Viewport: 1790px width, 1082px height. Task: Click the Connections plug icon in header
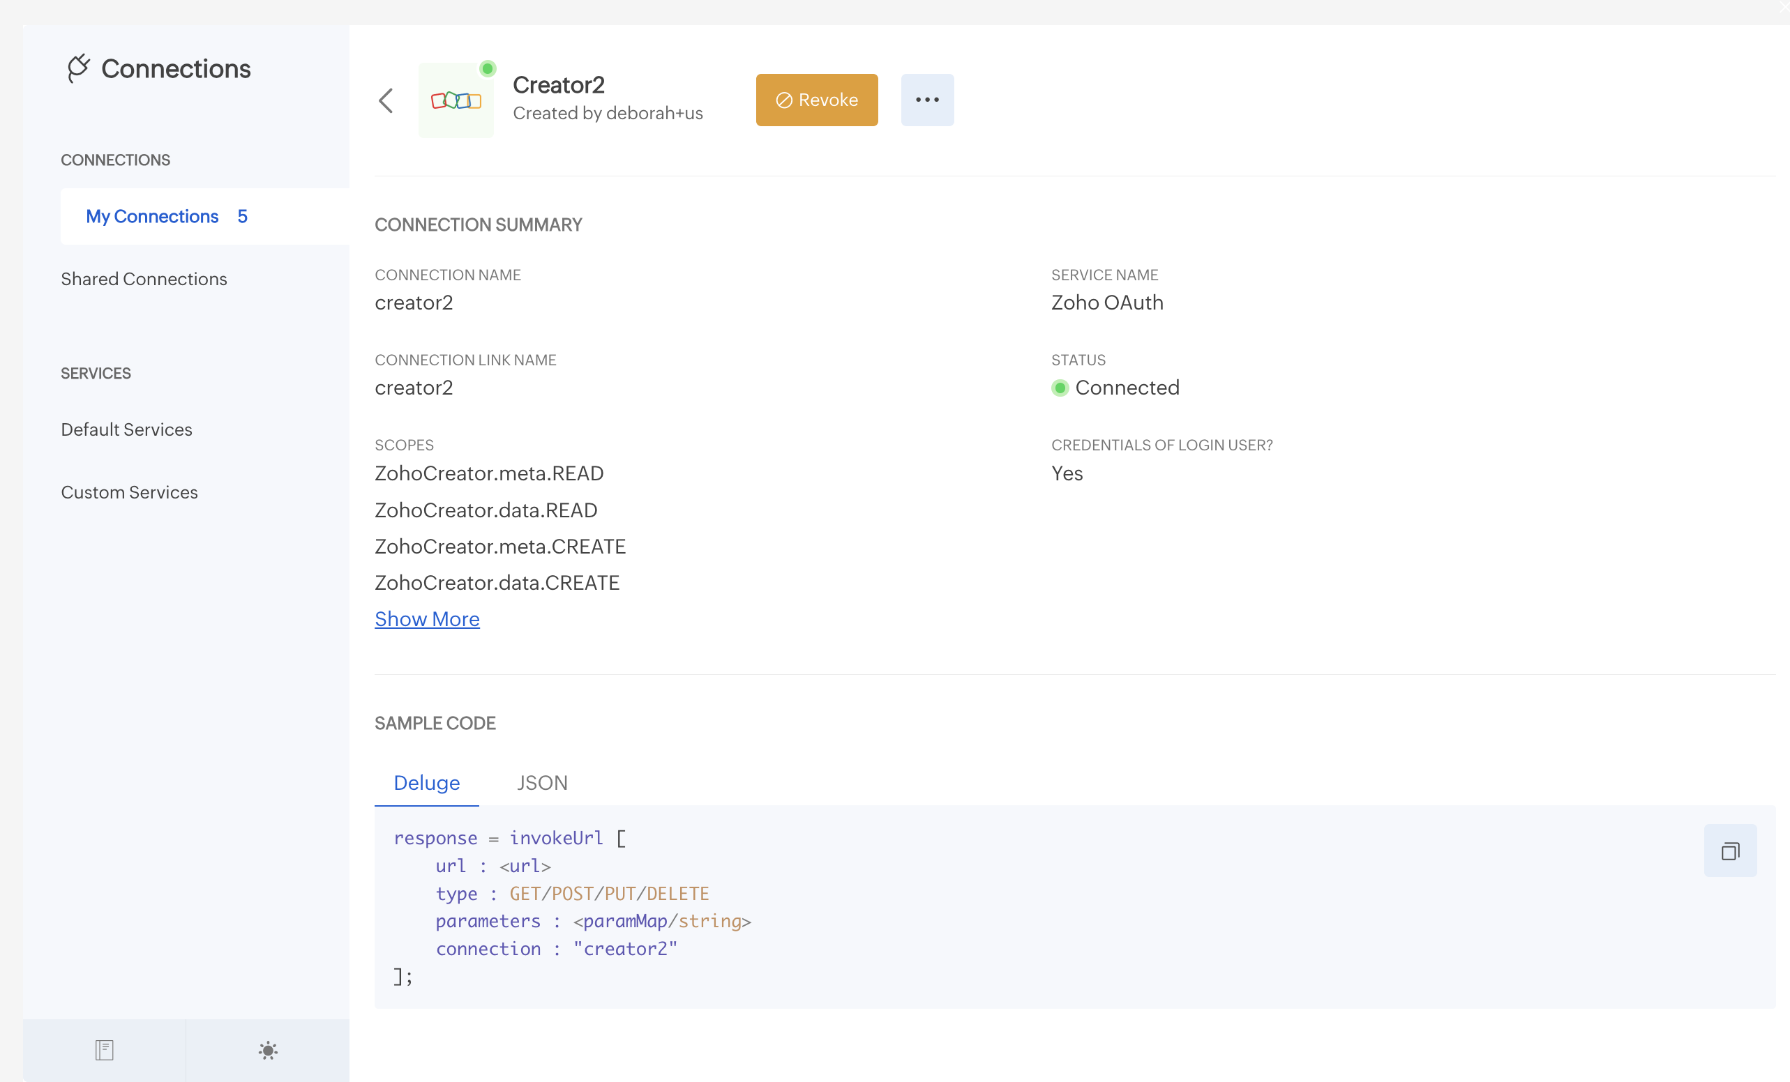pos(78,68)
